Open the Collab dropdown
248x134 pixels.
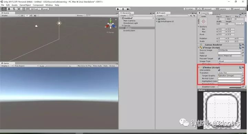click(x=190, y=9)
